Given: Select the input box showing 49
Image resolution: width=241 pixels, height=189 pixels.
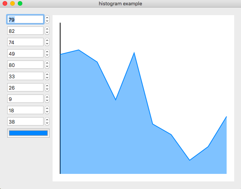Looking at the screenshot, I should pos(25,53).
